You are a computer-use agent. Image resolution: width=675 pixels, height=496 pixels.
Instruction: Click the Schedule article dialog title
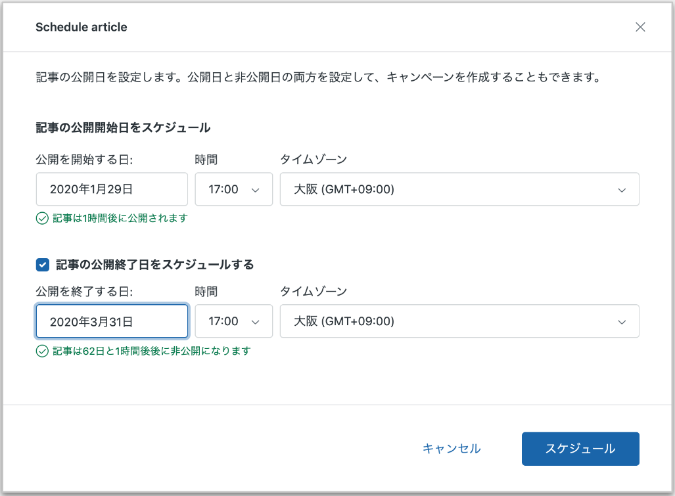[x=81, y=27]
